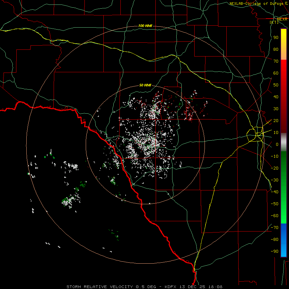Image resolution: width=289 pixels, height=289 pixels.
Task: Click the -60 value on velocity scale
Action: coord(275,216)
